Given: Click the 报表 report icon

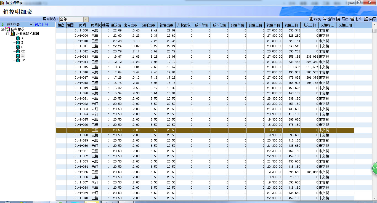Looking at the screenshot, I should 311,19.
